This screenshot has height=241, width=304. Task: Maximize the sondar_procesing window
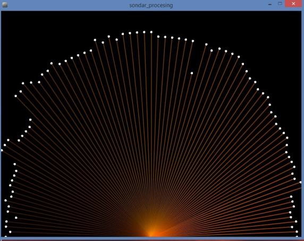point(280,4)
